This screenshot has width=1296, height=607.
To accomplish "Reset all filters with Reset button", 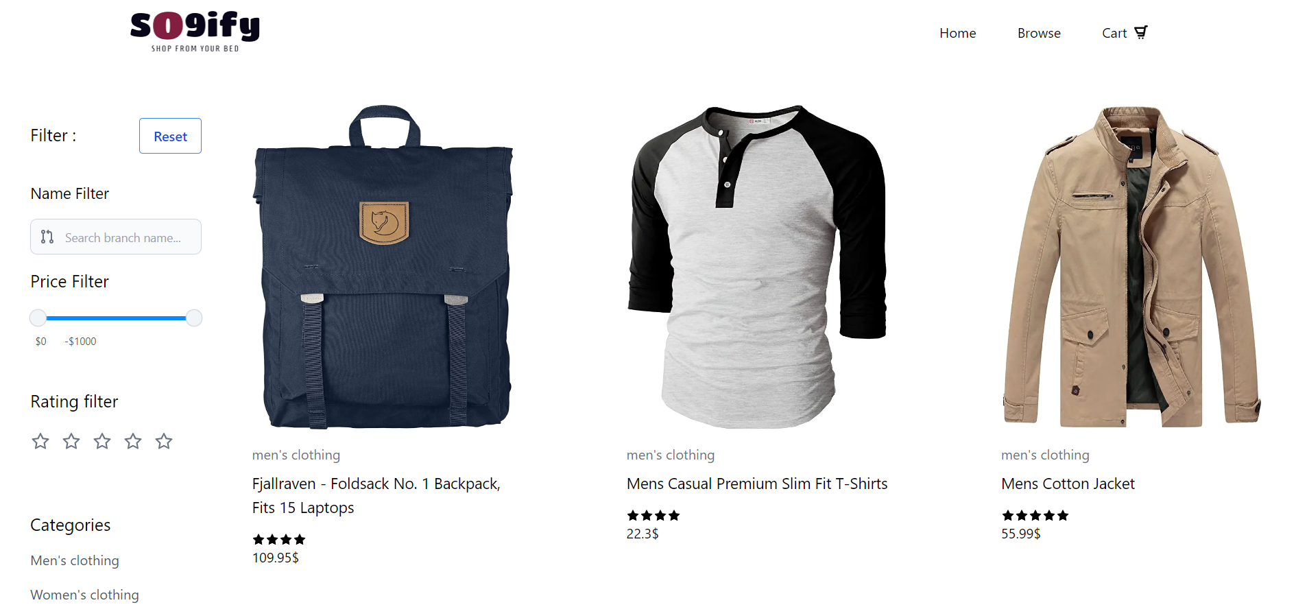I will pyautogui.click(x=170, y=136).
